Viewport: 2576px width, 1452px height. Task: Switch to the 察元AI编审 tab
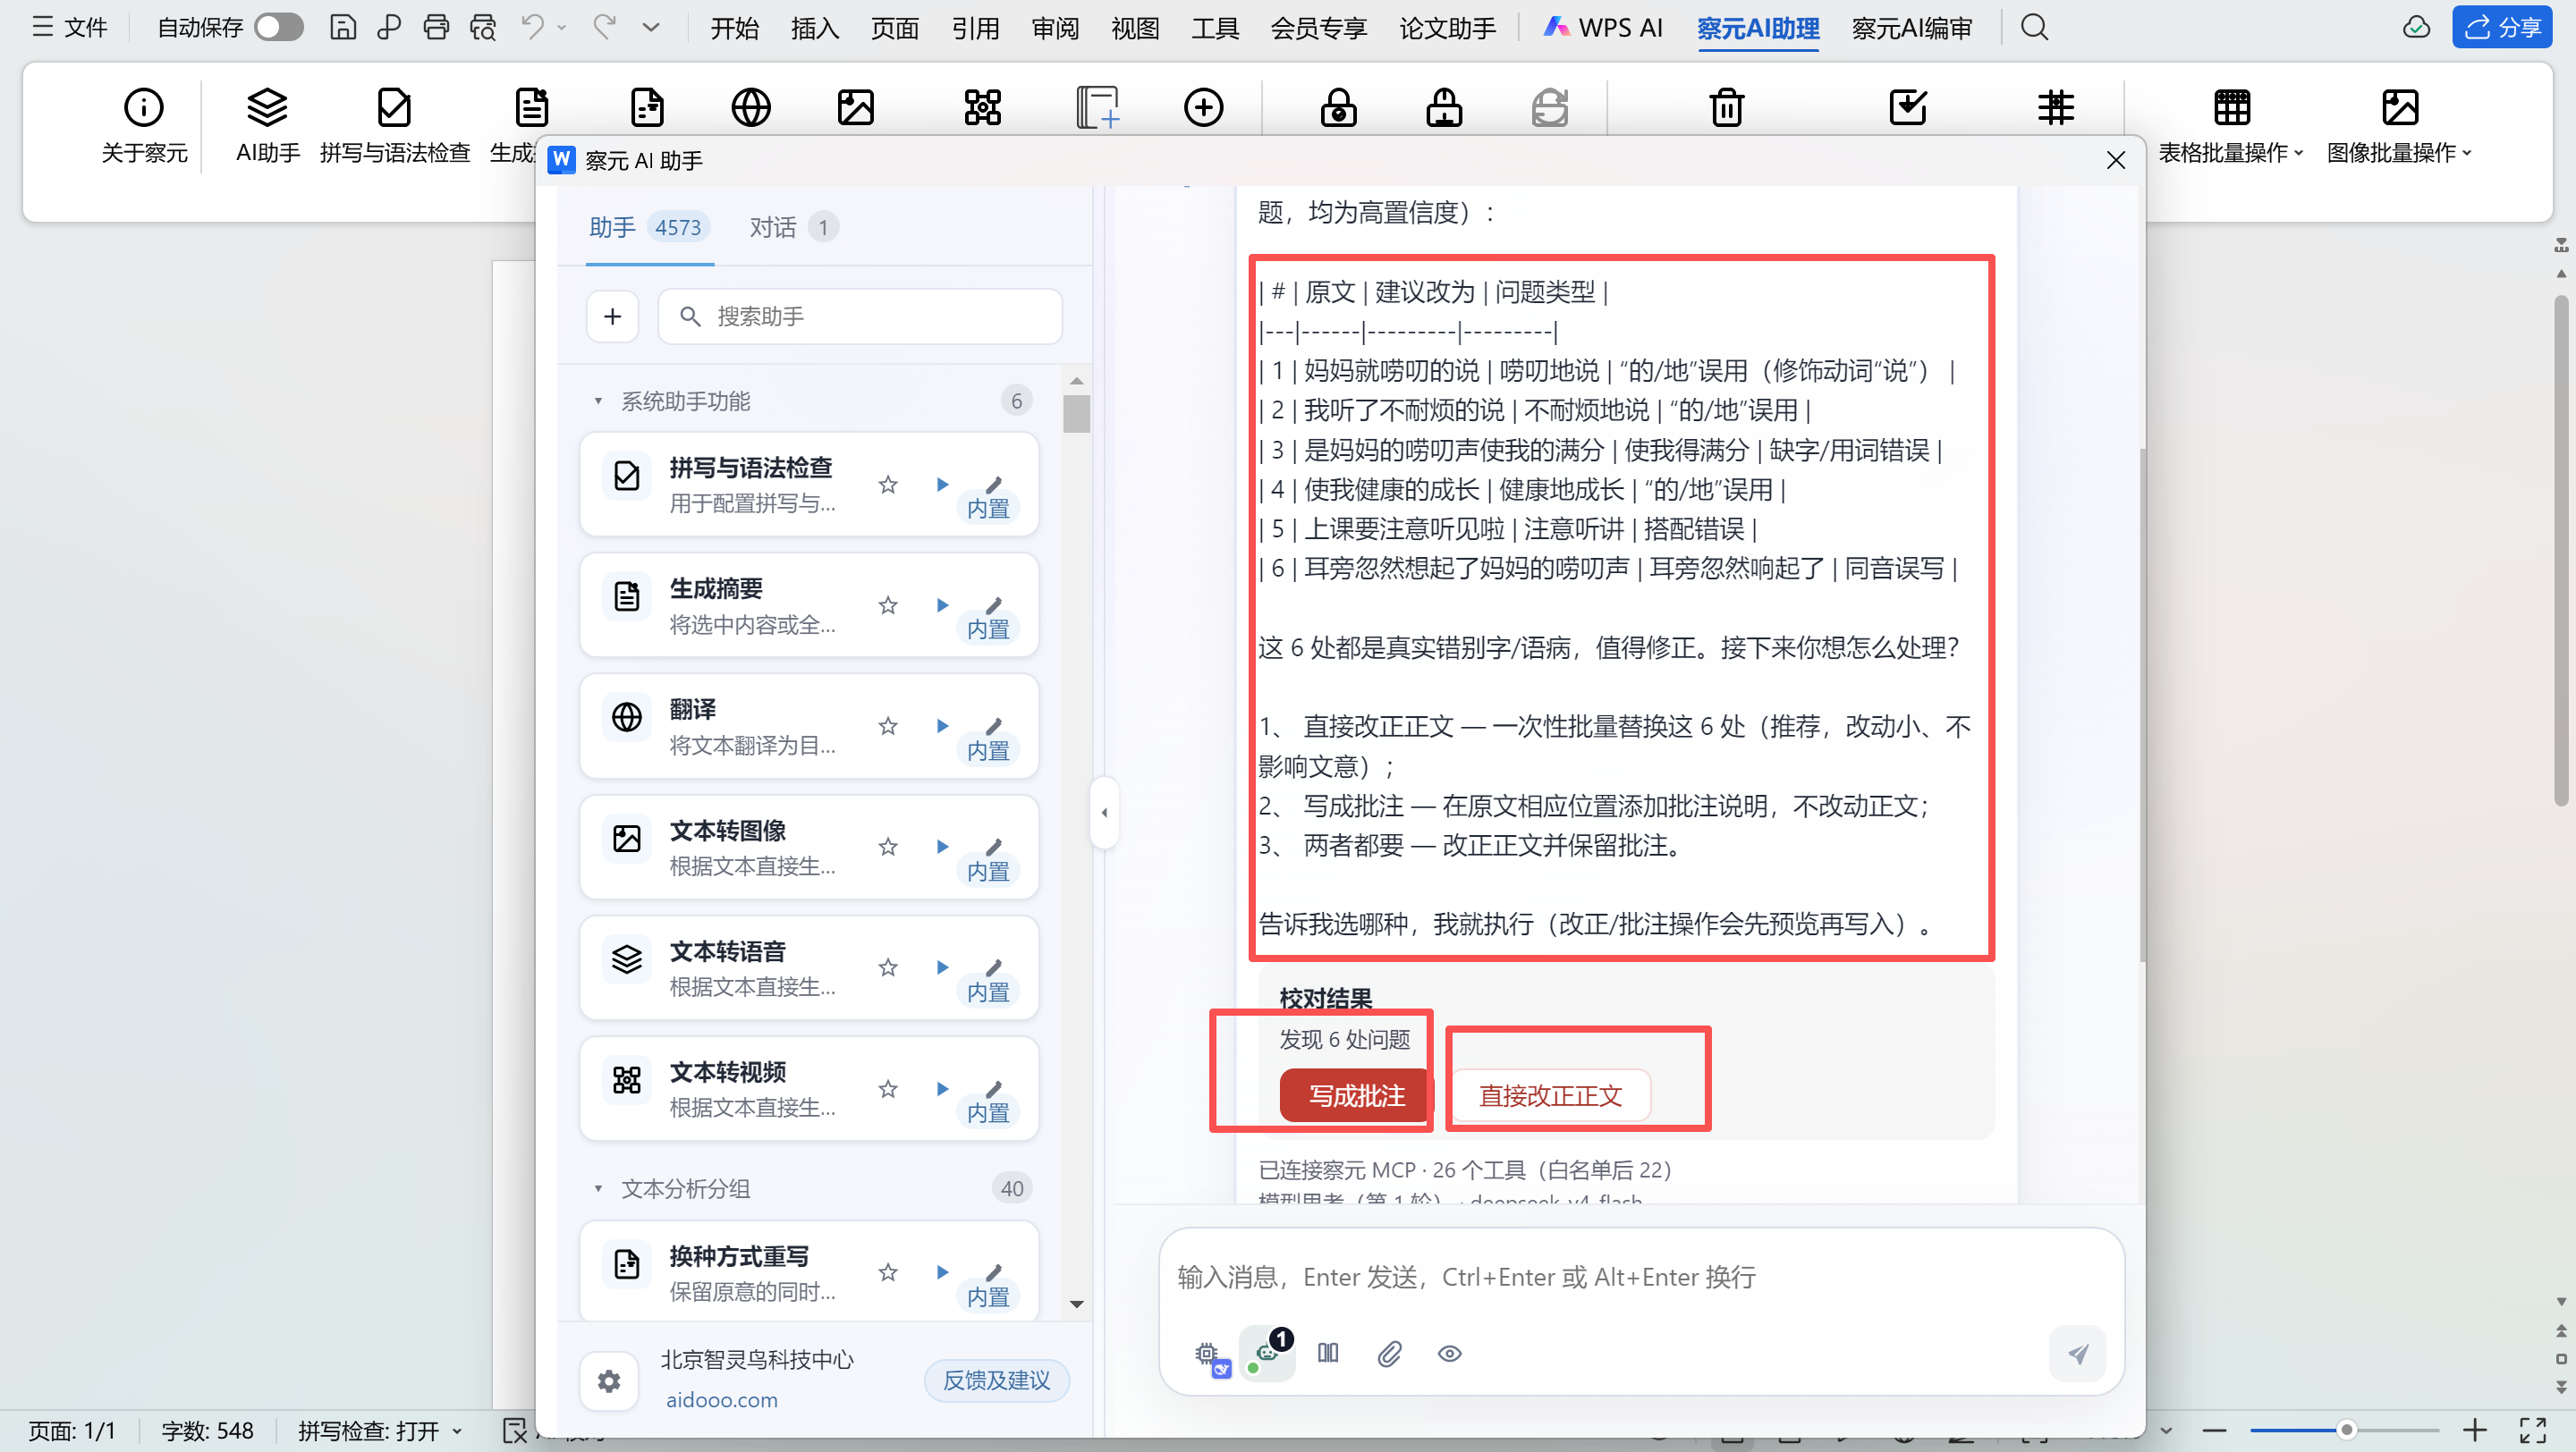tap(1912, 28)
